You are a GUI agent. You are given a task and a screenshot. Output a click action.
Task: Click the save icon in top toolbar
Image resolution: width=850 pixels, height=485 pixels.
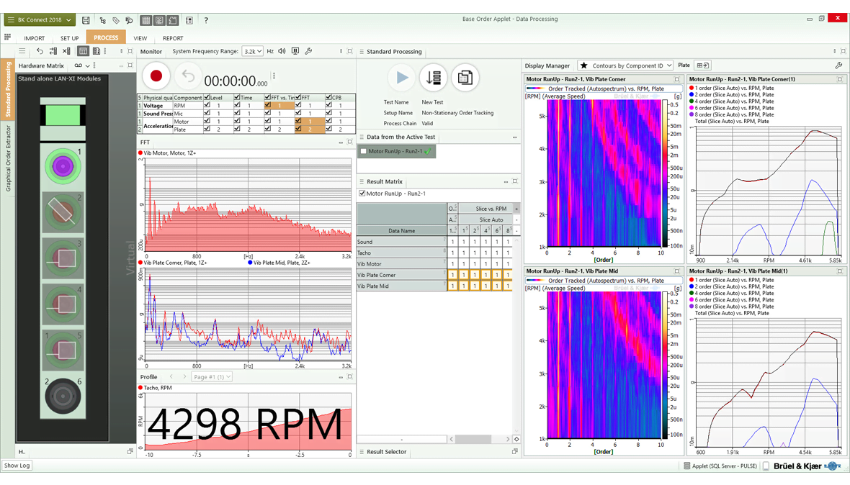coord(86,20)
